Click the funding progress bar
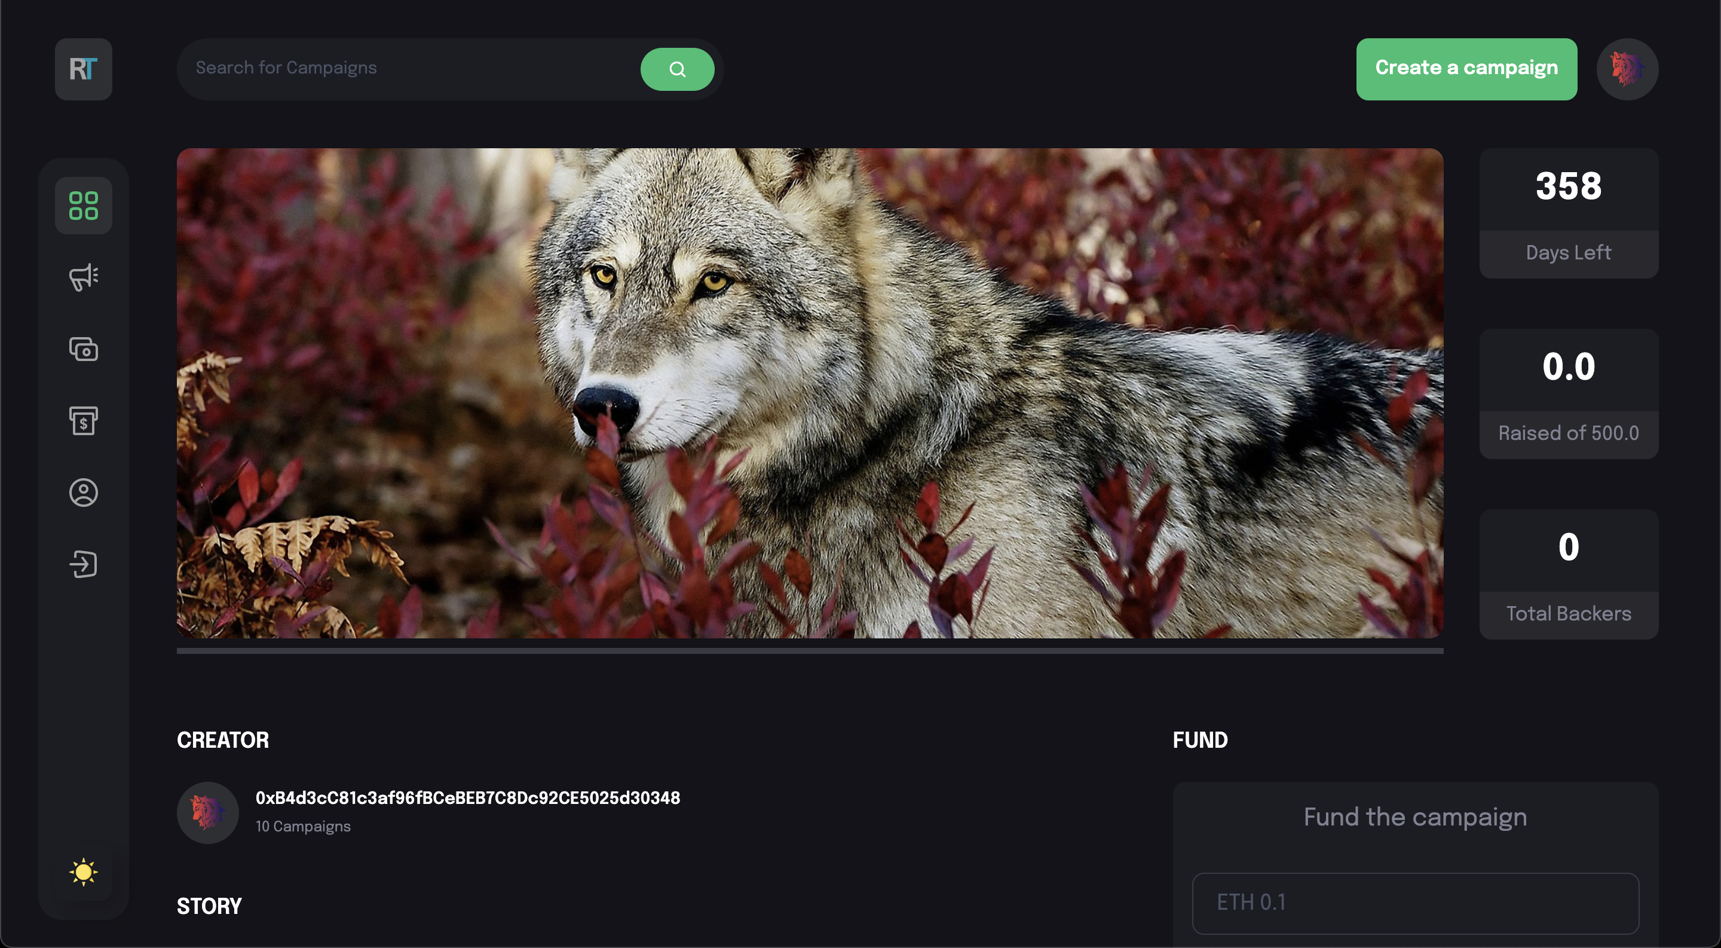Image resolution: width=1721 pixels, height=948 pixels. pos(810,650)
